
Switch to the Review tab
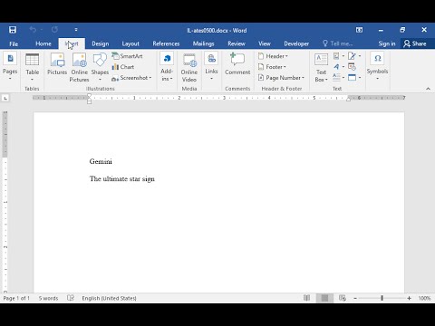pos(237,43)
